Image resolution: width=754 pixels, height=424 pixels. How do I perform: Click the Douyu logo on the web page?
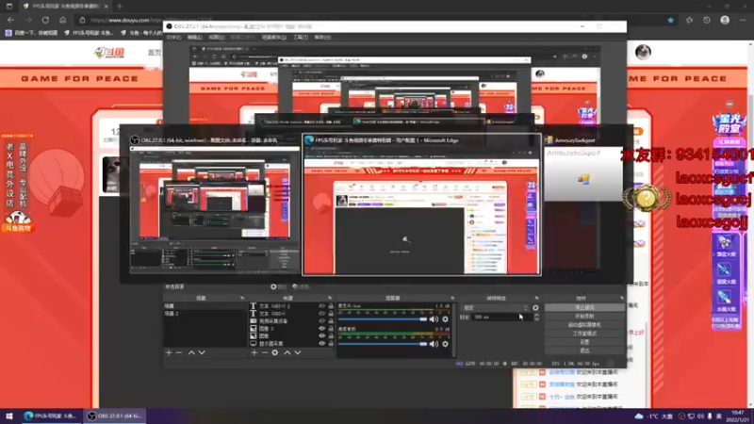109,53
